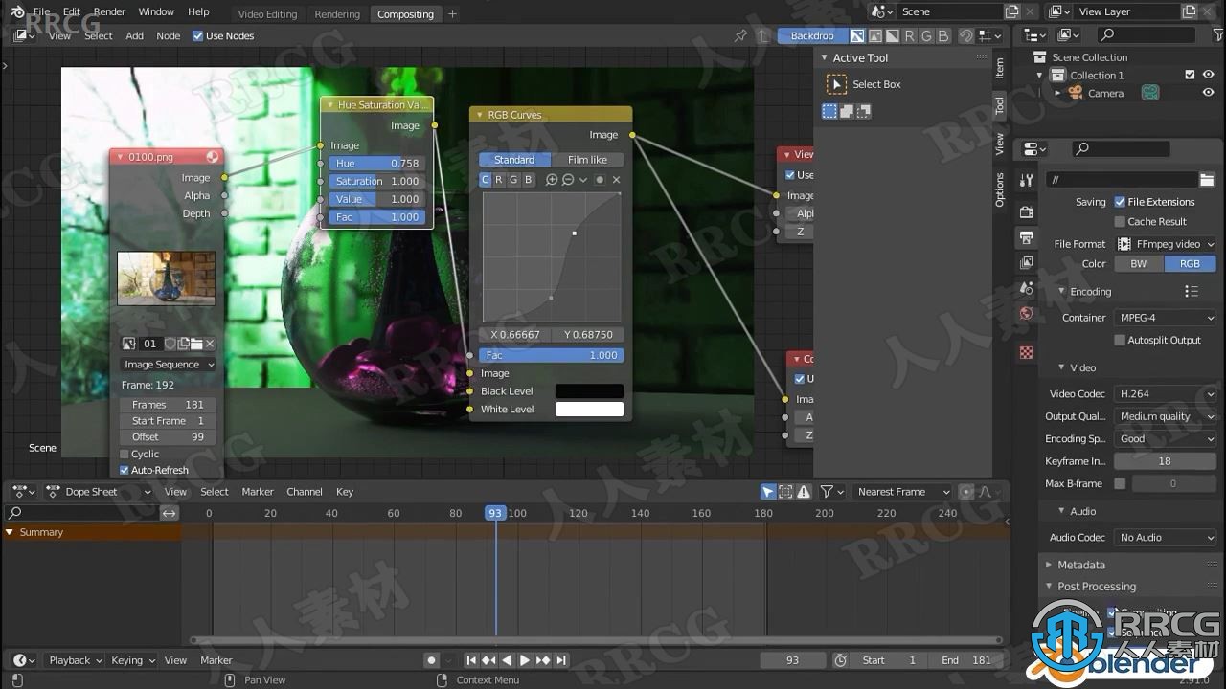Open the Window menu

[x=156, y=11]
